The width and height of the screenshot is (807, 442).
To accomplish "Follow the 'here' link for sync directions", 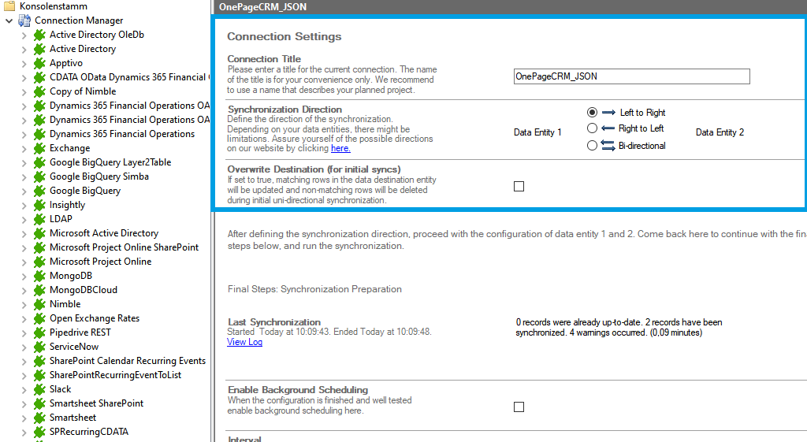I will coord(340,148).
